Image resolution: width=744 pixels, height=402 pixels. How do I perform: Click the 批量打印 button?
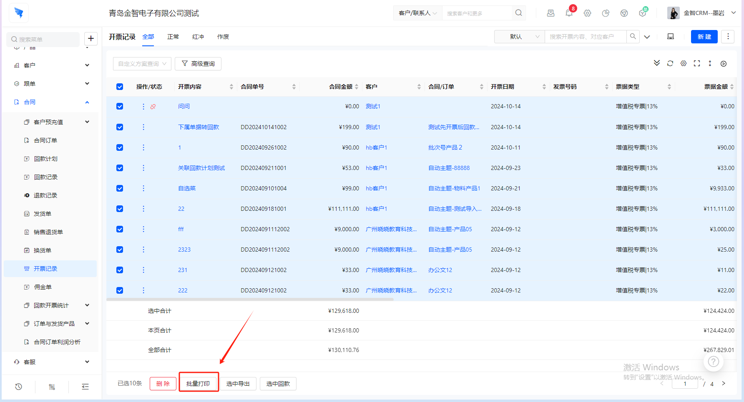click(198, 384)
